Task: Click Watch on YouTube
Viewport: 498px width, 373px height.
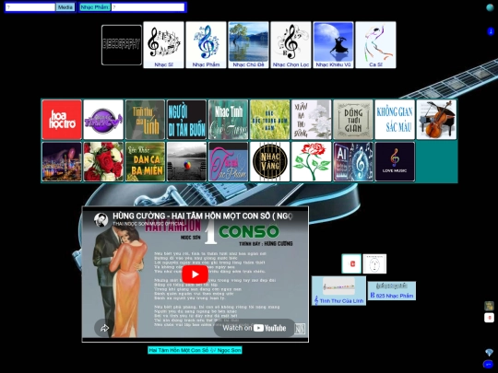Action: (255, 328)
